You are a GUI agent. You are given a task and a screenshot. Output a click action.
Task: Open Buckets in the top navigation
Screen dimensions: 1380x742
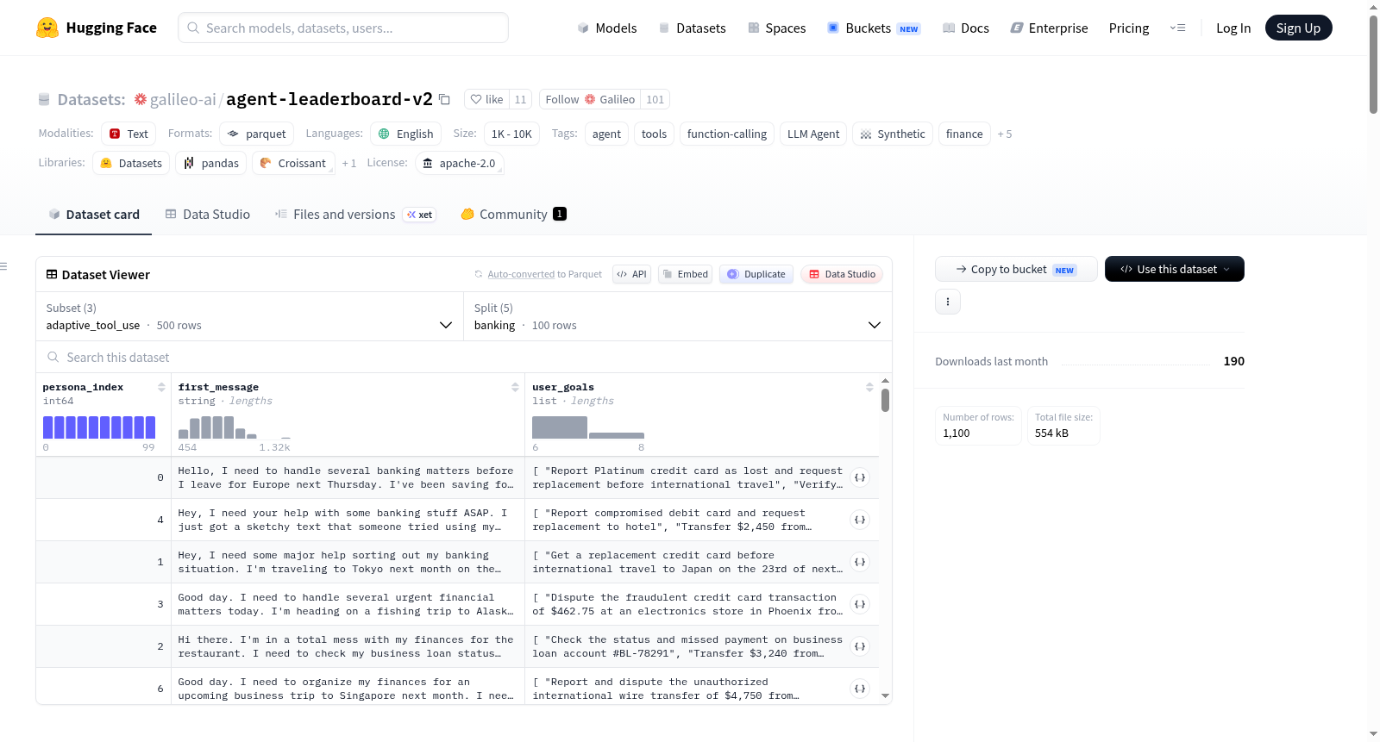point(874,28)
